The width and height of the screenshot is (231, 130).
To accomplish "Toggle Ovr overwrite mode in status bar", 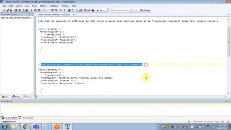I will coord(205,122).
